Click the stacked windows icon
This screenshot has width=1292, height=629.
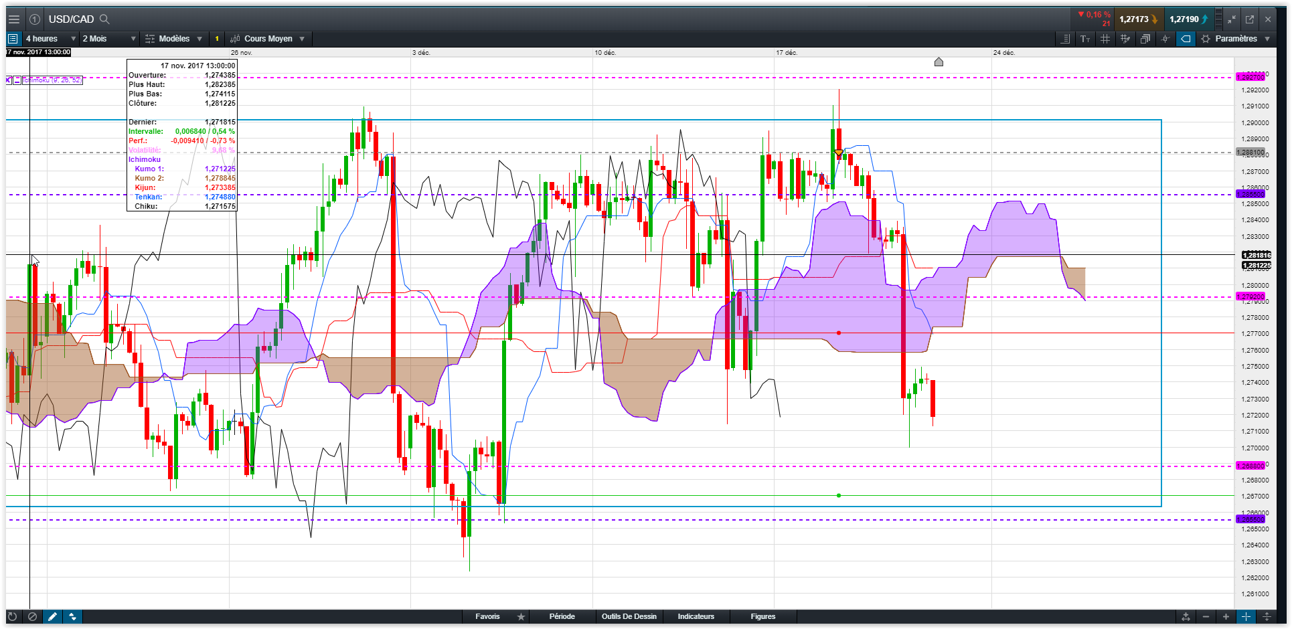[1145, 39]
